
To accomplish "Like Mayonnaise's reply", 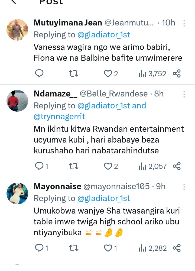I will coord(108,248).
